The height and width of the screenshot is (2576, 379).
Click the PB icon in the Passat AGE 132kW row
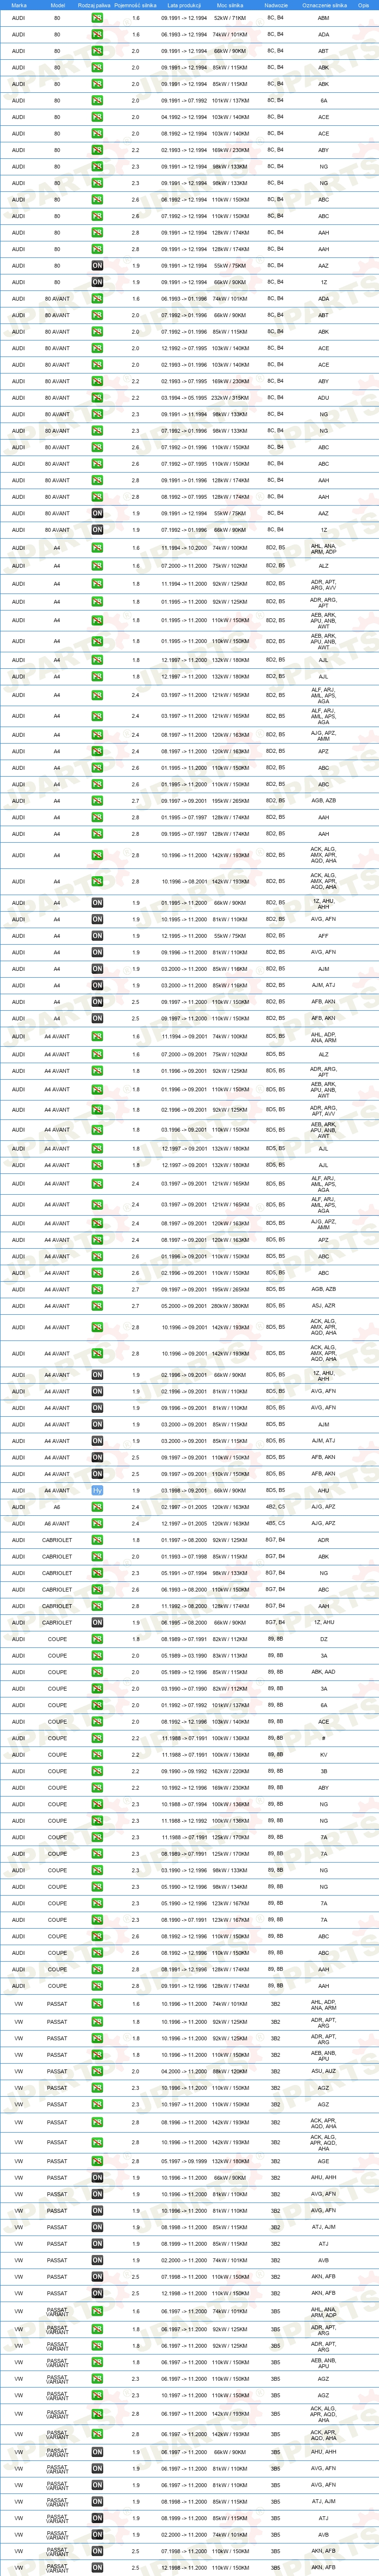97,2161
